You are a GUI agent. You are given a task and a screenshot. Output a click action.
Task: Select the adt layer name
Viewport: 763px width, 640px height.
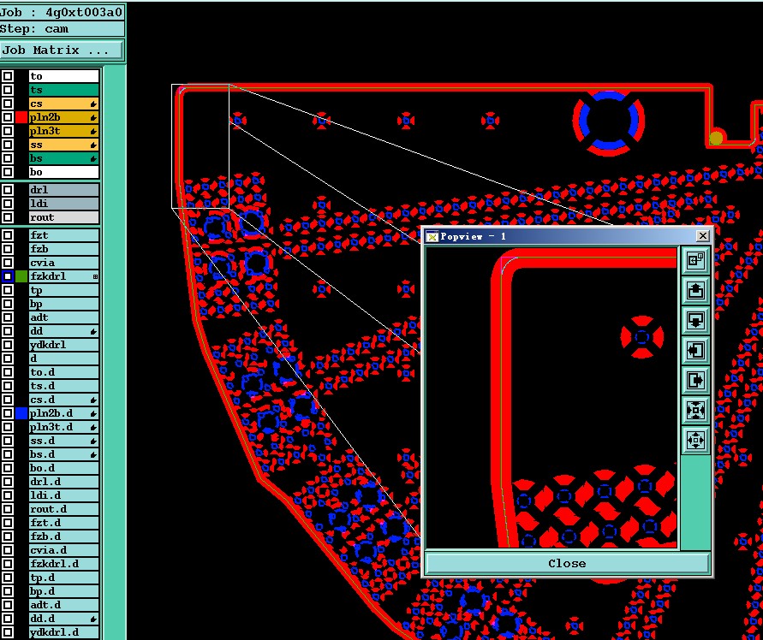[x=63, y=317]
